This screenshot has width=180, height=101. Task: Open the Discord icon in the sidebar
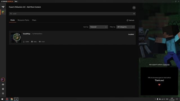[3, 84]
